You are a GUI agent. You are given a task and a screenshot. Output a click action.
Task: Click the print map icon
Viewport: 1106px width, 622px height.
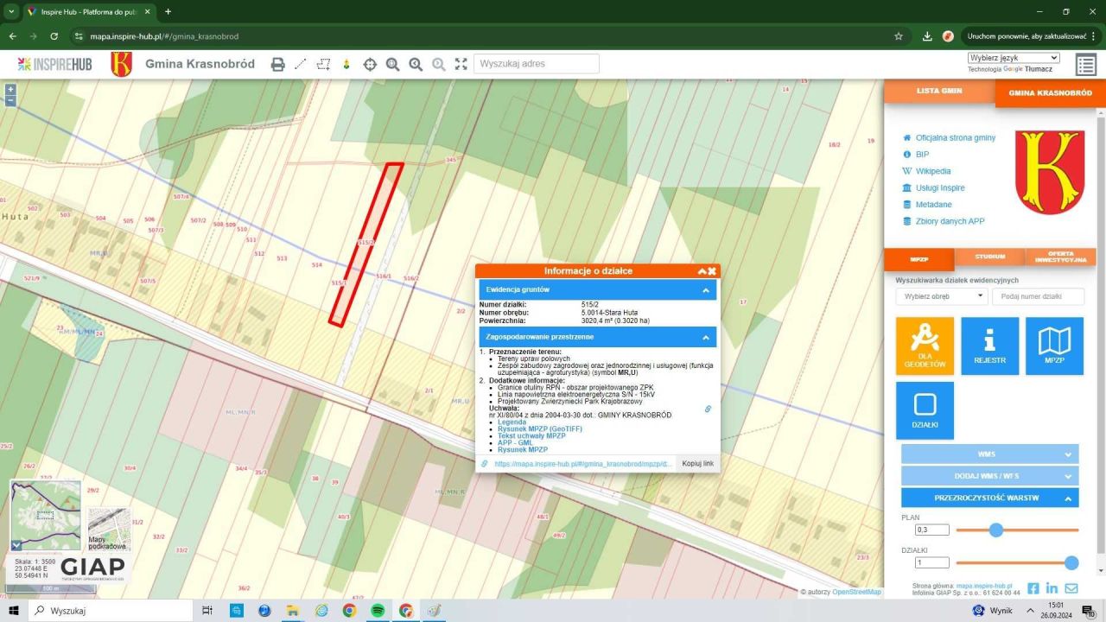[x=277, y=64]
